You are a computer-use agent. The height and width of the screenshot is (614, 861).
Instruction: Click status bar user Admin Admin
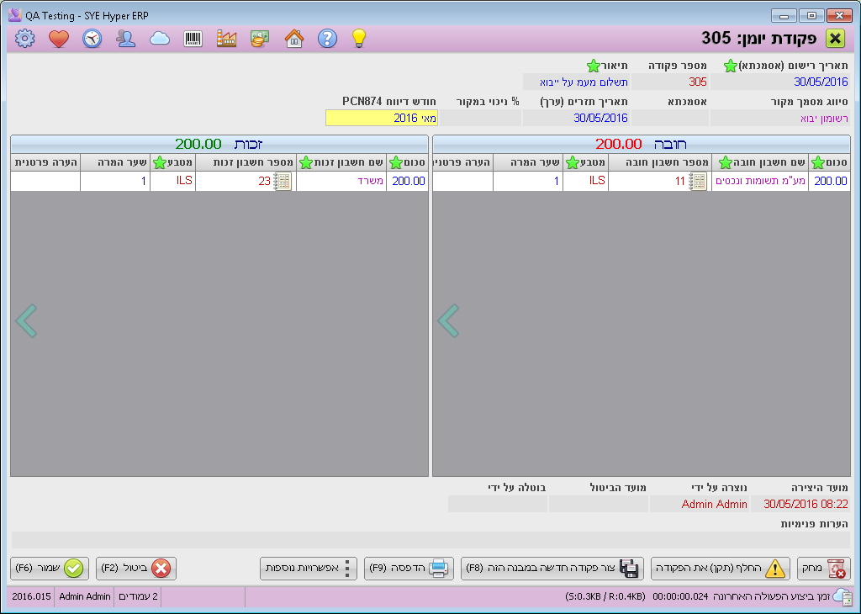pyautogui.click(x=85, y=596)
